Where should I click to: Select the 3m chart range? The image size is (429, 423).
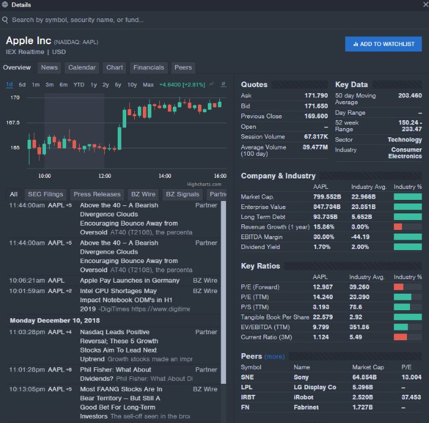click(50, 85)
